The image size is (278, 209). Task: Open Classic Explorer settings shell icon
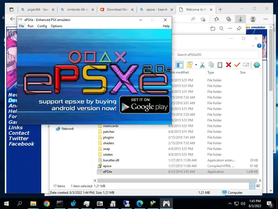coord(257,65)
